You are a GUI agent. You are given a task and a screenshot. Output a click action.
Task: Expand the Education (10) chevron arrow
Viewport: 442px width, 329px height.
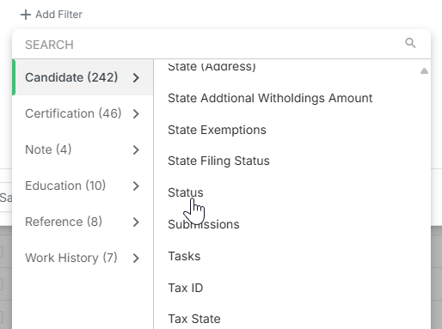136,186
